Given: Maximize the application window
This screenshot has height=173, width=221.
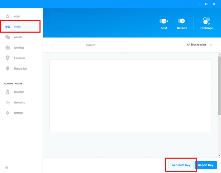Looking at the screenshot, I should [206, 4].
